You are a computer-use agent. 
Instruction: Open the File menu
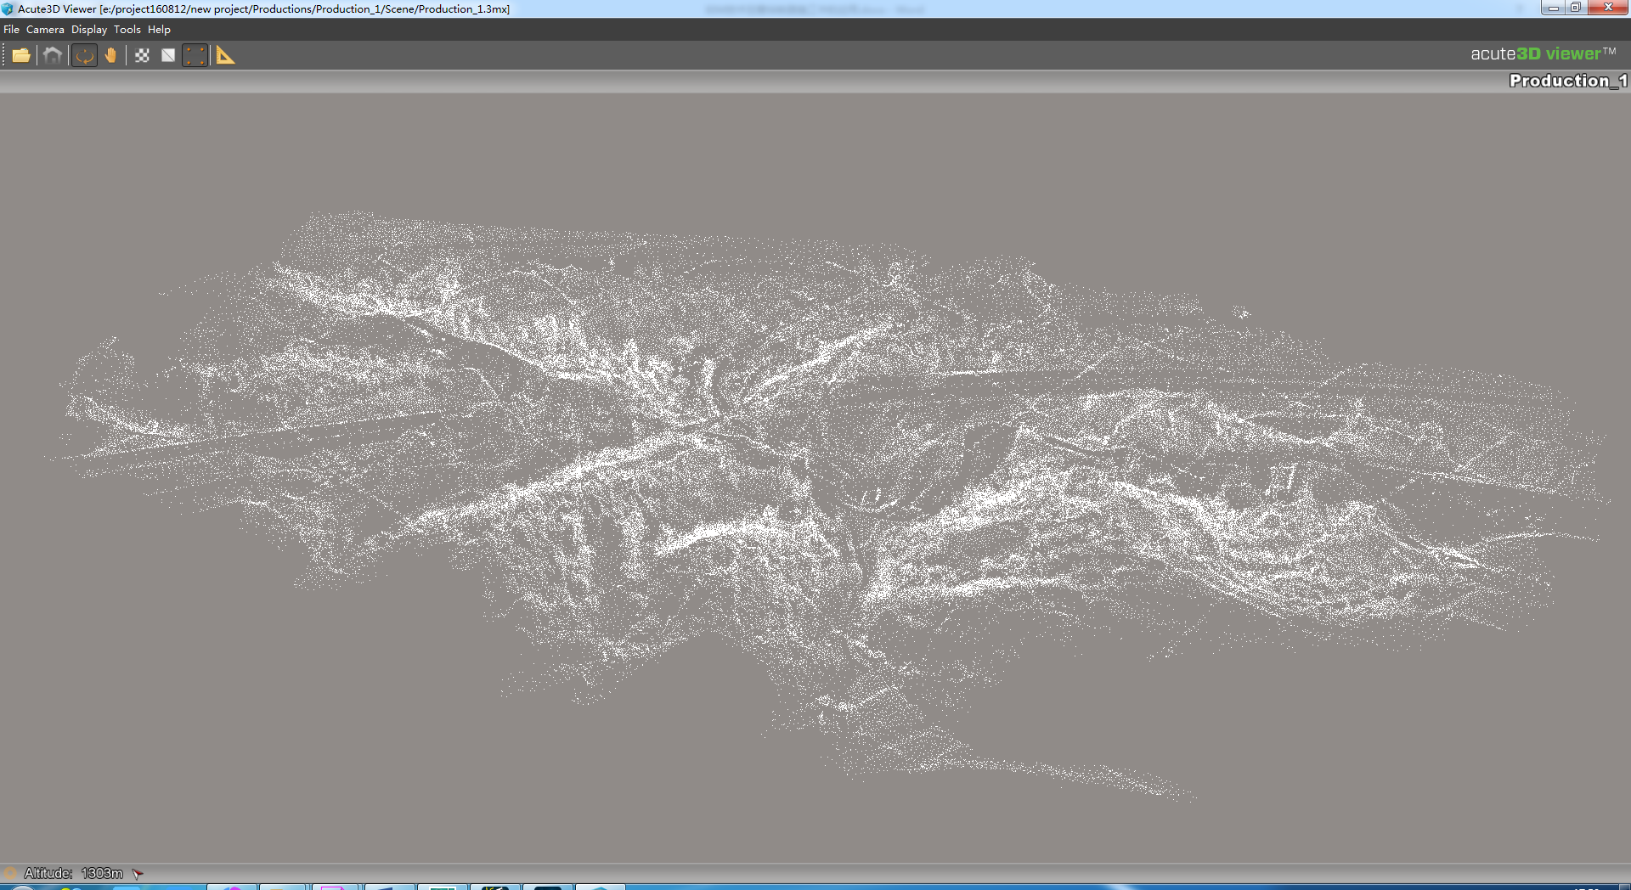pos(11,29)
